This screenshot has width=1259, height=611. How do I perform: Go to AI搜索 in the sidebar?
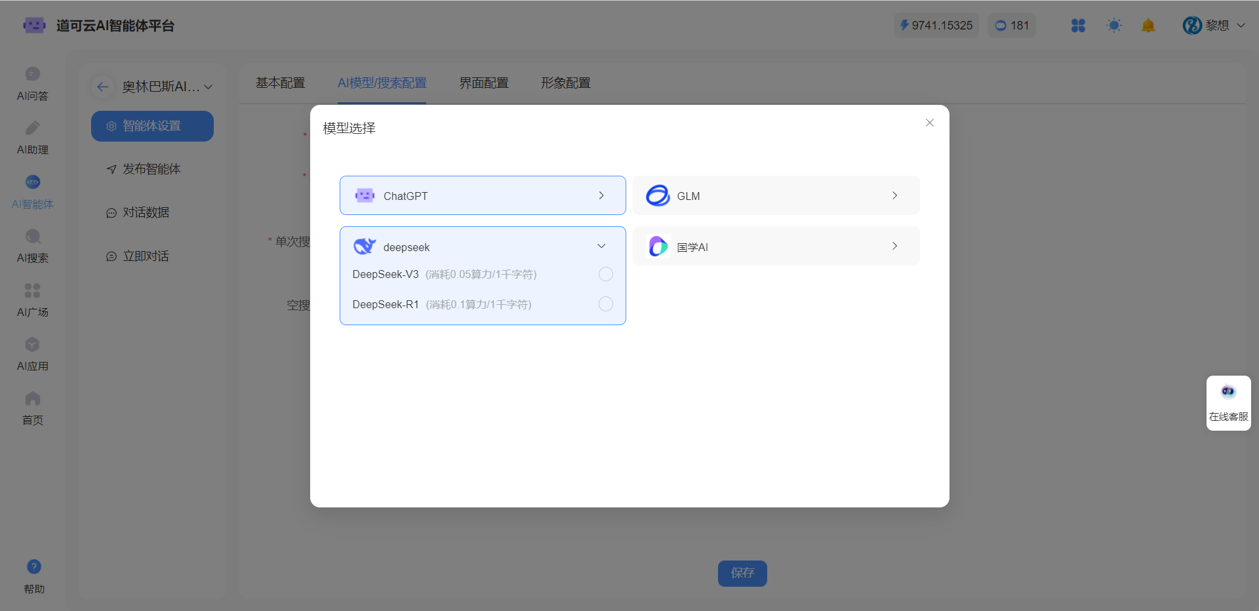coord(33,246)
